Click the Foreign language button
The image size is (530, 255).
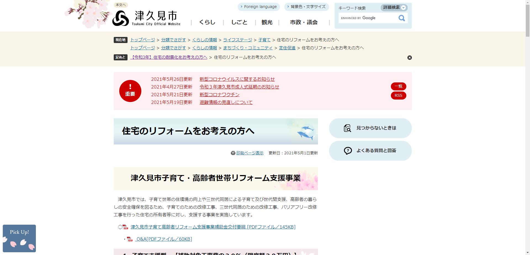(x=259, y=7)
